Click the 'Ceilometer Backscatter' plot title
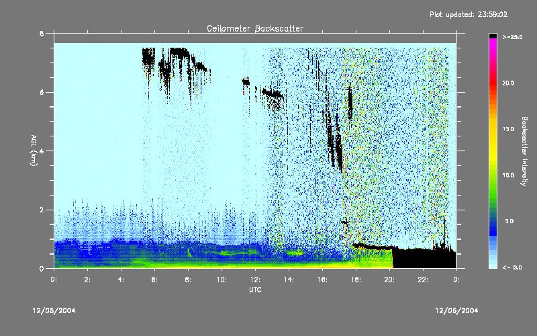 point(255,28)
